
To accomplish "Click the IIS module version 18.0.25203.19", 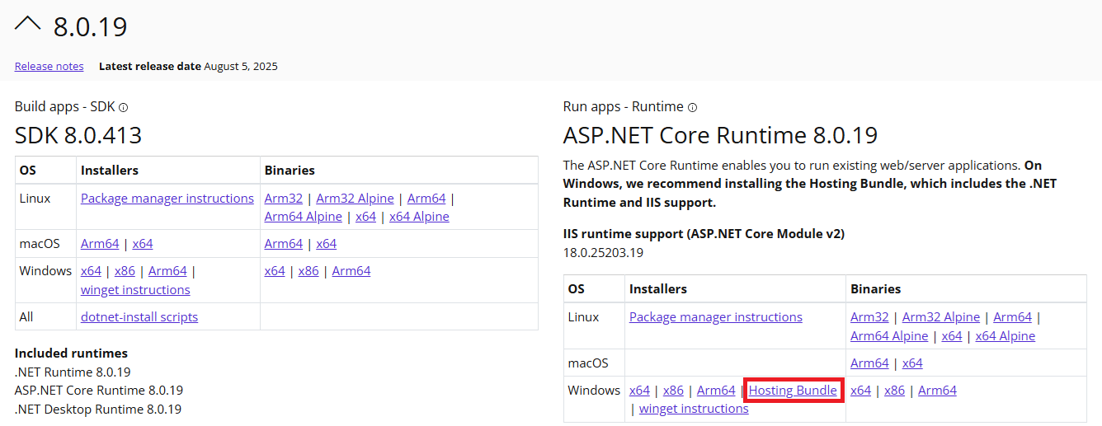I will pos(603,252).
